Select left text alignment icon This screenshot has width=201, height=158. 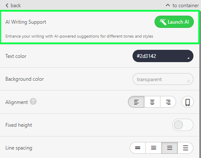[x=136, y=102]
